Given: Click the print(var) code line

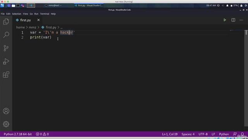Looking at the screenshot, I should (x=41, y=37).
